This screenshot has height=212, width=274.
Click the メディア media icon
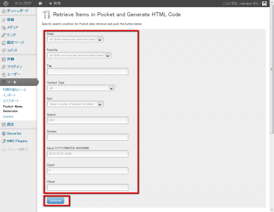4,27
